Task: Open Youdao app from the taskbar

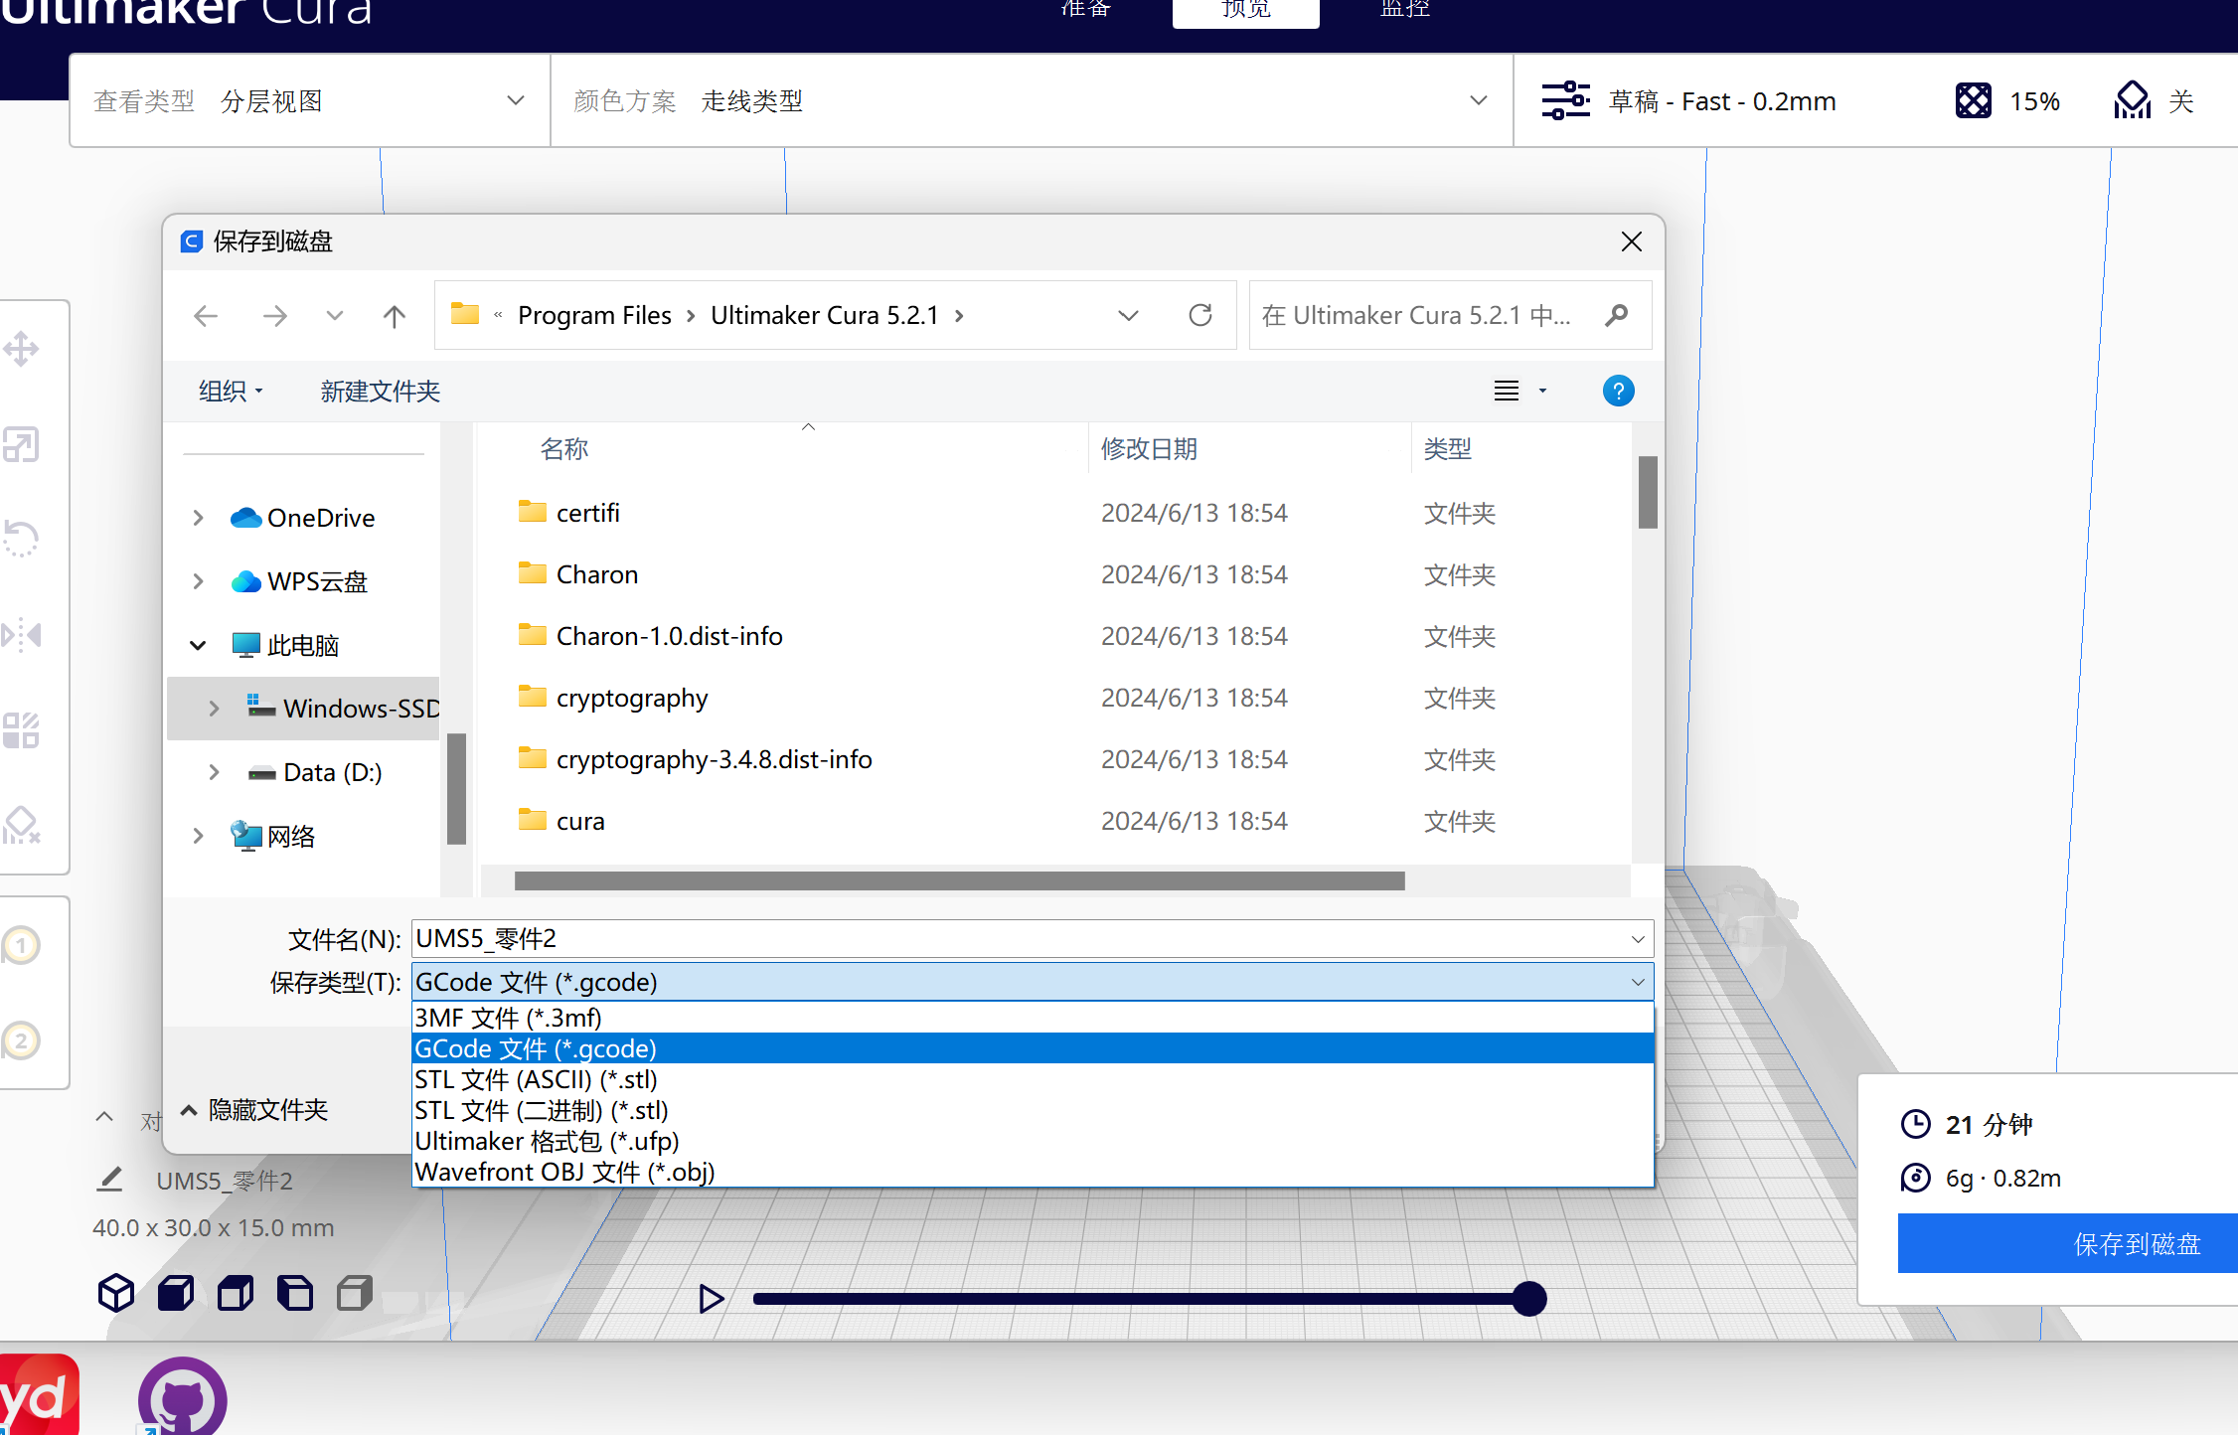Action: click(40, 1395)
